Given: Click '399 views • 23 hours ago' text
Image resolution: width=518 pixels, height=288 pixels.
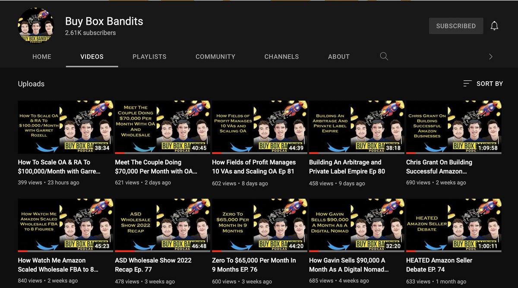Looking at the screenshot, I should (x=48, y=183).
